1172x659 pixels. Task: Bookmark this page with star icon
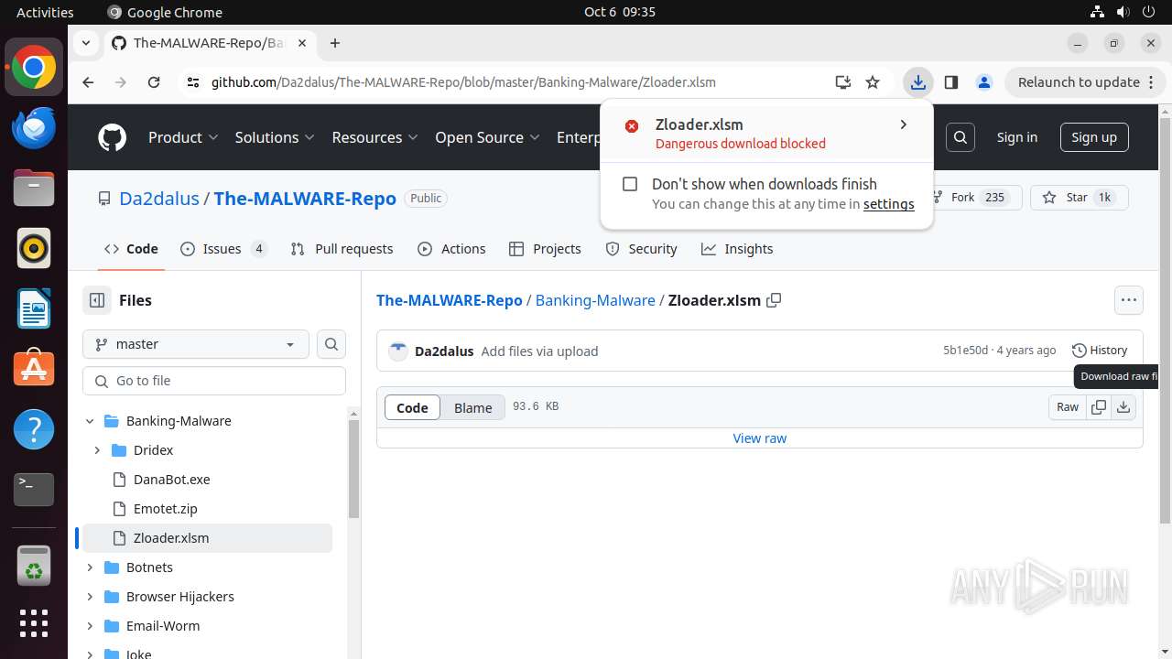[873, 82]
